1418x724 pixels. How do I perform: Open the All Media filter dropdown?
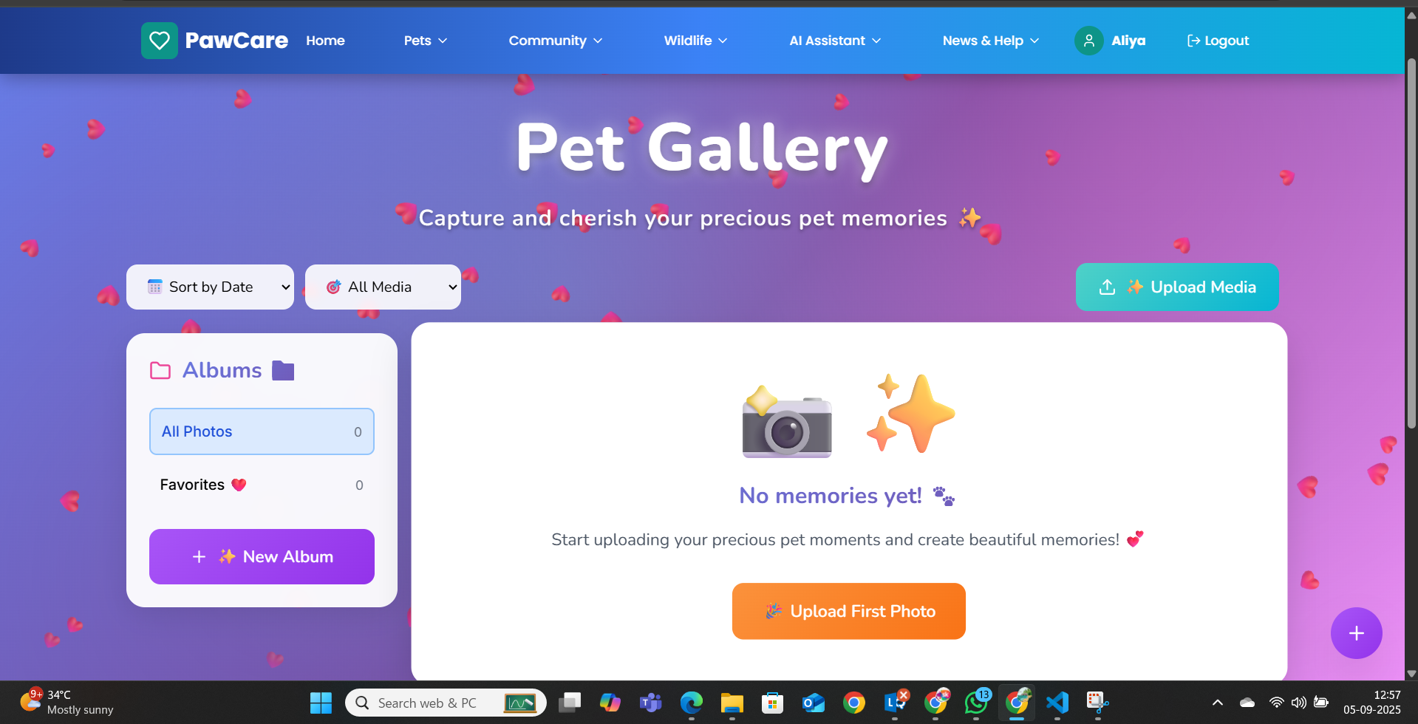pyautogui.click(x=383, y=287)
